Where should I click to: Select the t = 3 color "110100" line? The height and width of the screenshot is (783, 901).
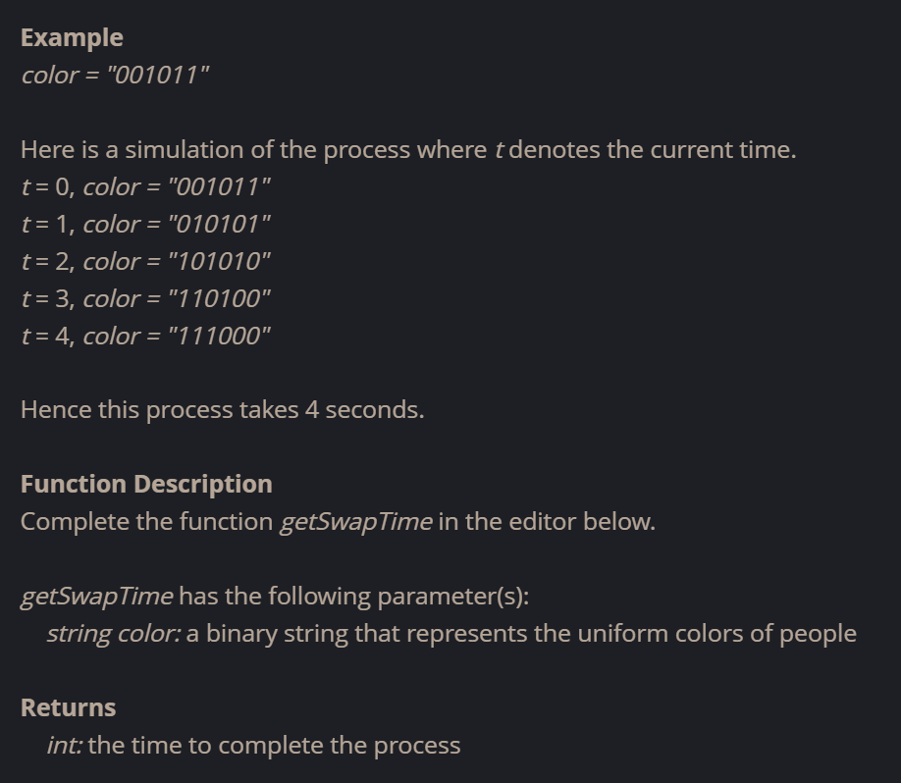point(145,299)
